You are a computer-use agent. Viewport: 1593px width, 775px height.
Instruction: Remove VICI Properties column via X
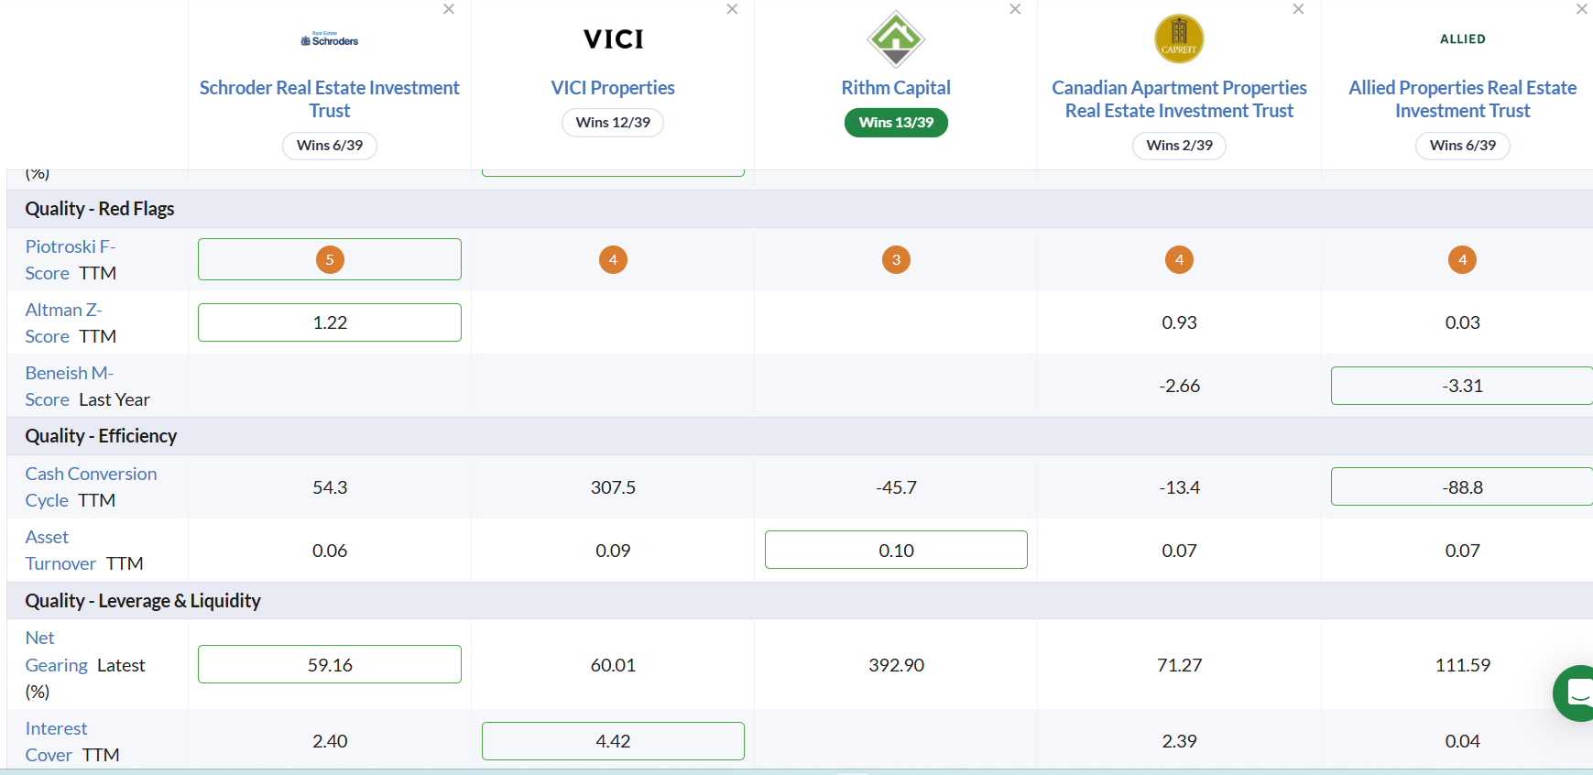pos(732,9)
